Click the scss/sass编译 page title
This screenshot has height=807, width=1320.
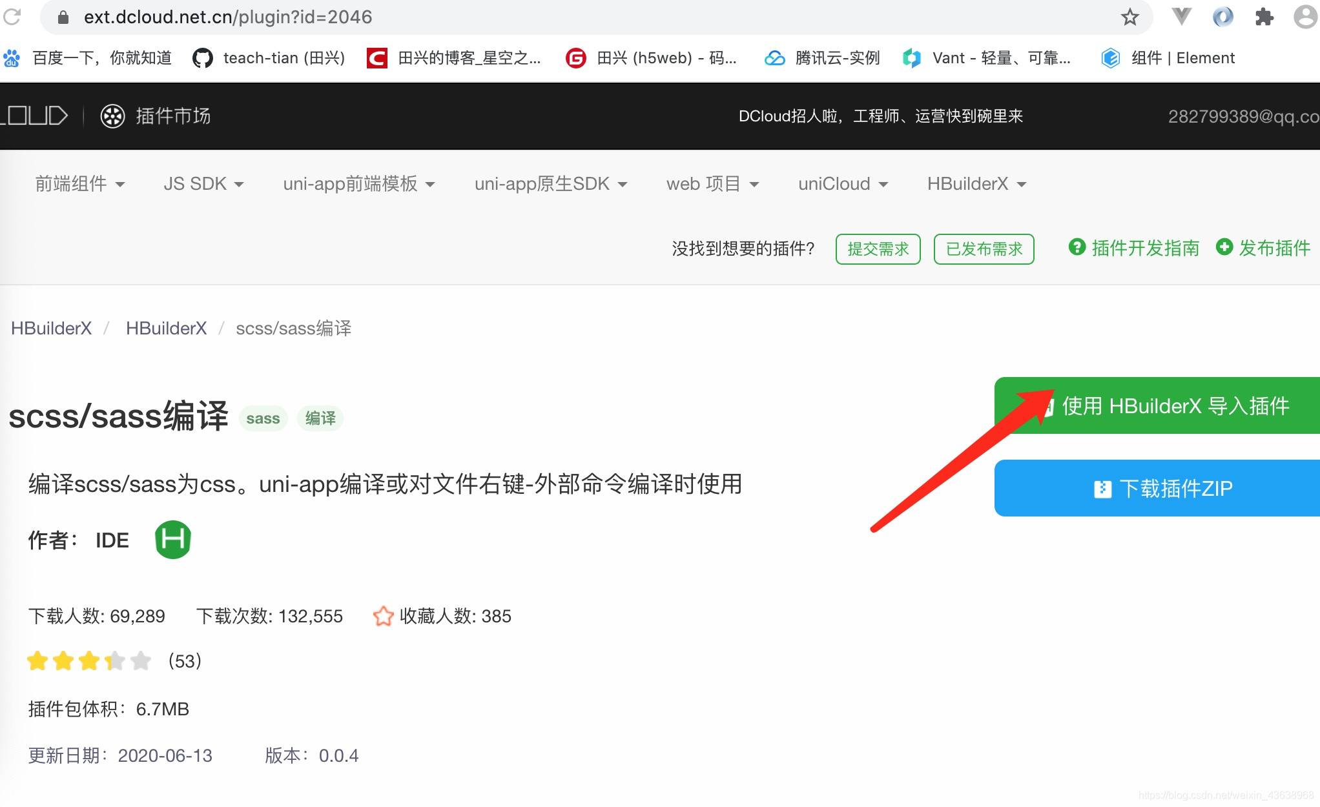[x=118, y=415]
